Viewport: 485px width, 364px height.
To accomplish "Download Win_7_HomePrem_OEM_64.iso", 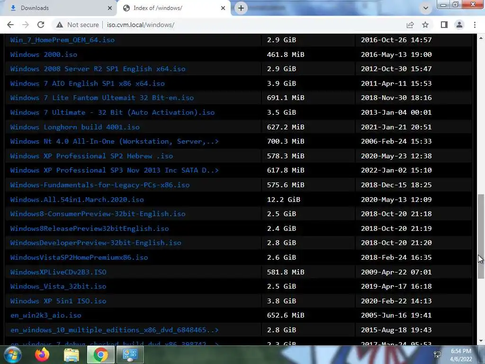I will (63, 40).
